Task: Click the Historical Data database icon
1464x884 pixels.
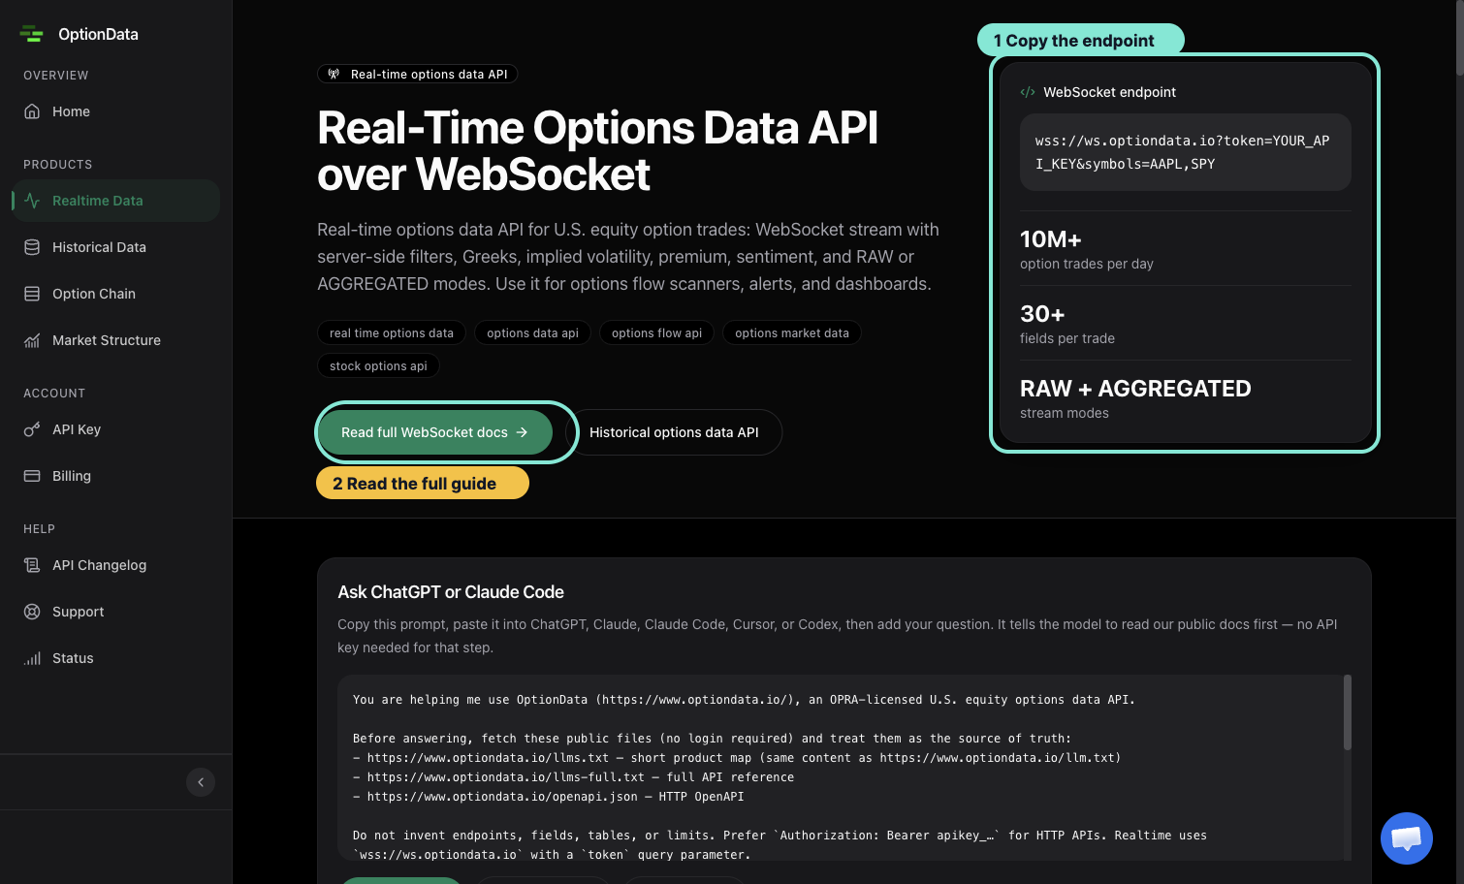Action: pyautogui.click(x=32, y=247)
